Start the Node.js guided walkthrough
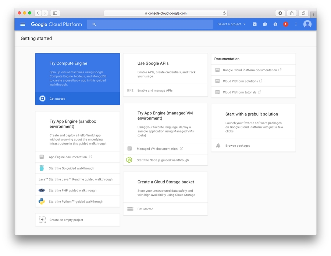Image resolution: width=331 pixels, height=256 pixels. click(163, 160)
